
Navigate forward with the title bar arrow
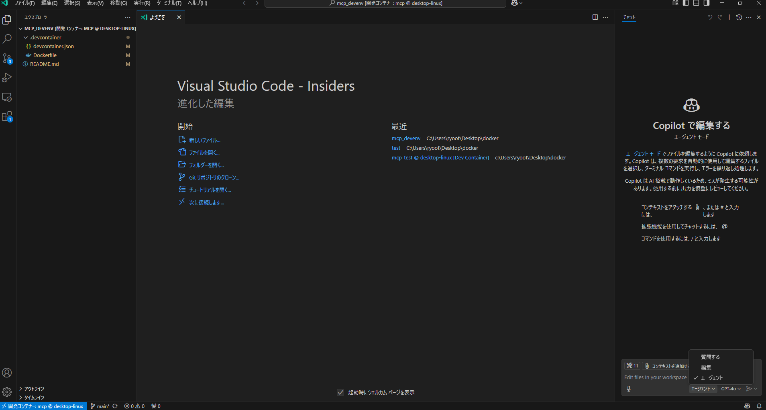256,3
